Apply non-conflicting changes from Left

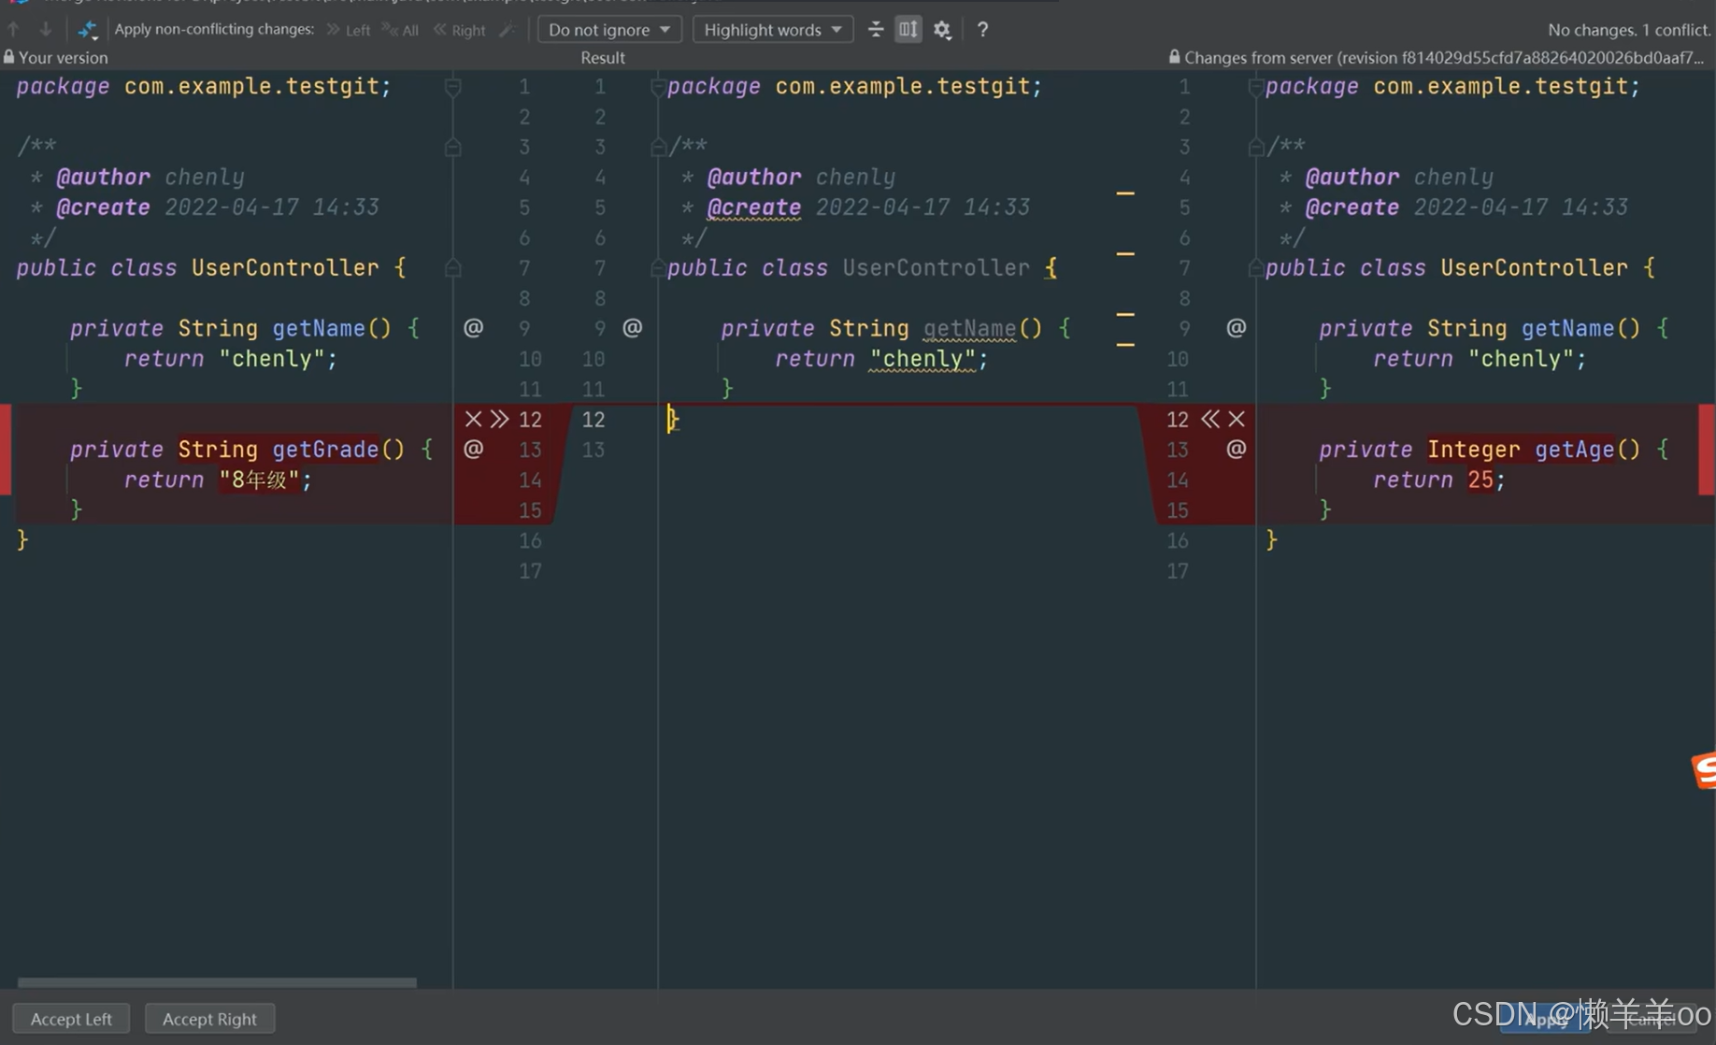[x=349, y=30]
